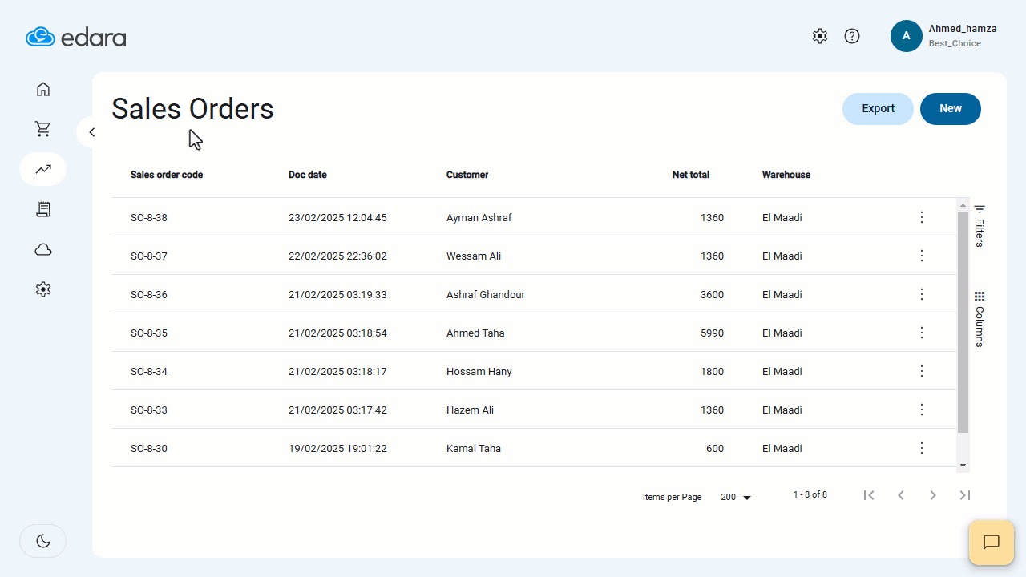Click customer name Hossam Hany
Image resolution: width=1026 pixels, height=577 pixels.
(479, 371)
